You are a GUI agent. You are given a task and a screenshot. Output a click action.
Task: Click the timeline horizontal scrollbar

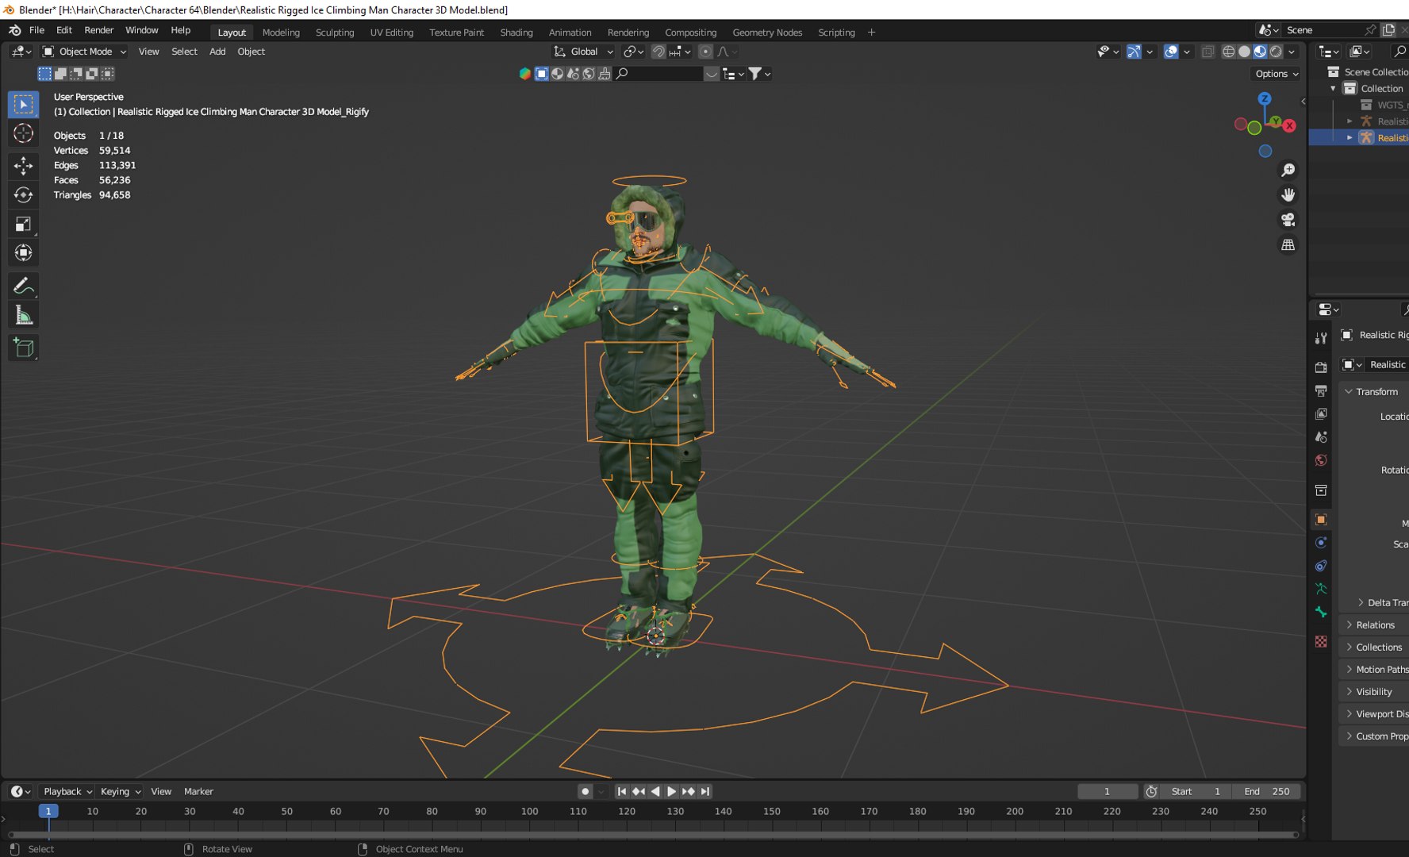click(653, 835)
